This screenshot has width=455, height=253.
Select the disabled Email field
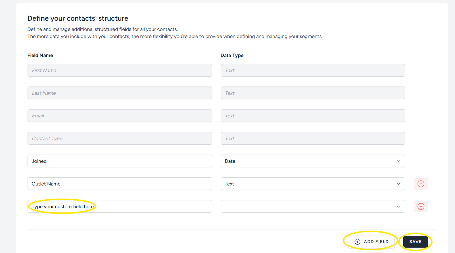pyautogui.click(x=120, y=116)
